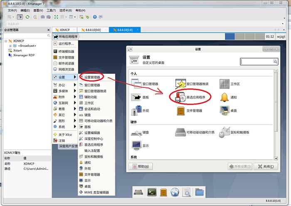Open Notifications bell icon in Settings
Image resolution: width=291 pixels, height=206 pixels.
(x=224, y=97)
